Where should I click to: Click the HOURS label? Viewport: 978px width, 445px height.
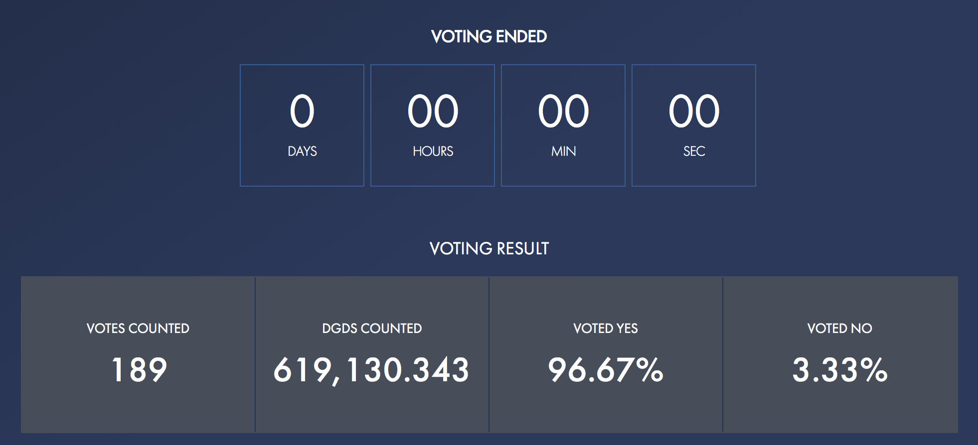tap(433, 151)
